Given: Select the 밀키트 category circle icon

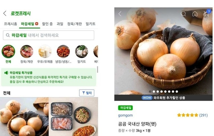Looking at the screenshot, I should [82, 51].
